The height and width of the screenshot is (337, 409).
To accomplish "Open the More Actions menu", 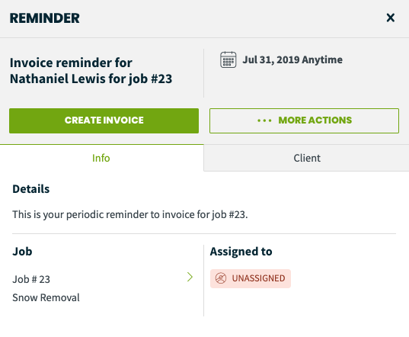I will pos(304,120).
